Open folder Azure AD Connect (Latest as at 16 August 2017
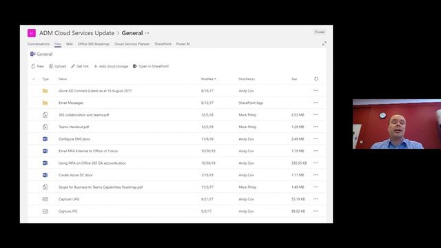Viewport: 441px width, 248px height. pos(95,91)
